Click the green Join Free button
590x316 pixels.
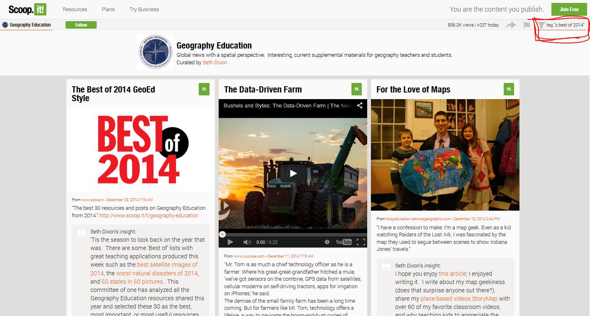coord(569,9)
